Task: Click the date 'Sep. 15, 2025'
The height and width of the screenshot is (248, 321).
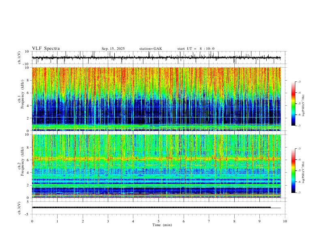Action: [113, 49]
